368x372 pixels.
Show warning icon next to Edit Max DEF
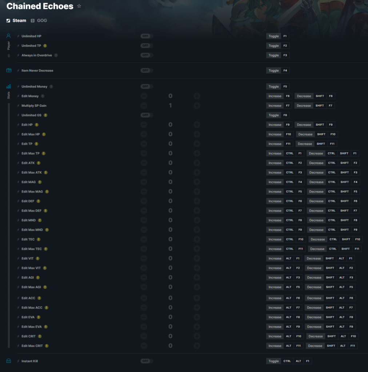coord(45,211)
